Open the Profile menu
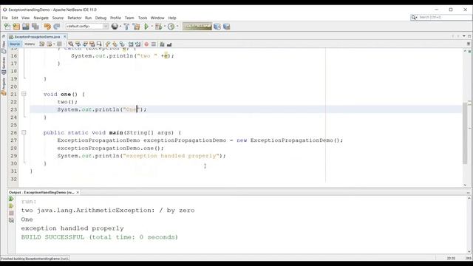The height and width of the screenshot is (266, 473). [x=115, y=18]
